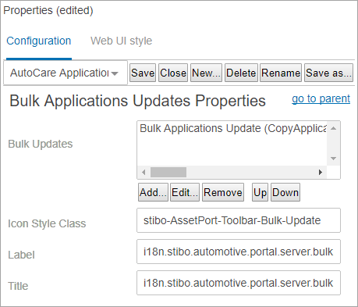
Task: Click the Close button in toolbar
Action: (173, 73)
